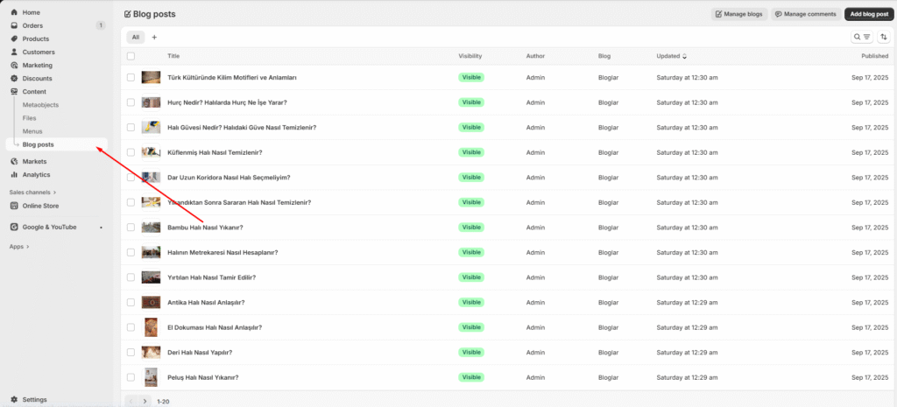Go to next page of posts
The width and height of the screenshot is (897, 407).
[x=145, y=401]
